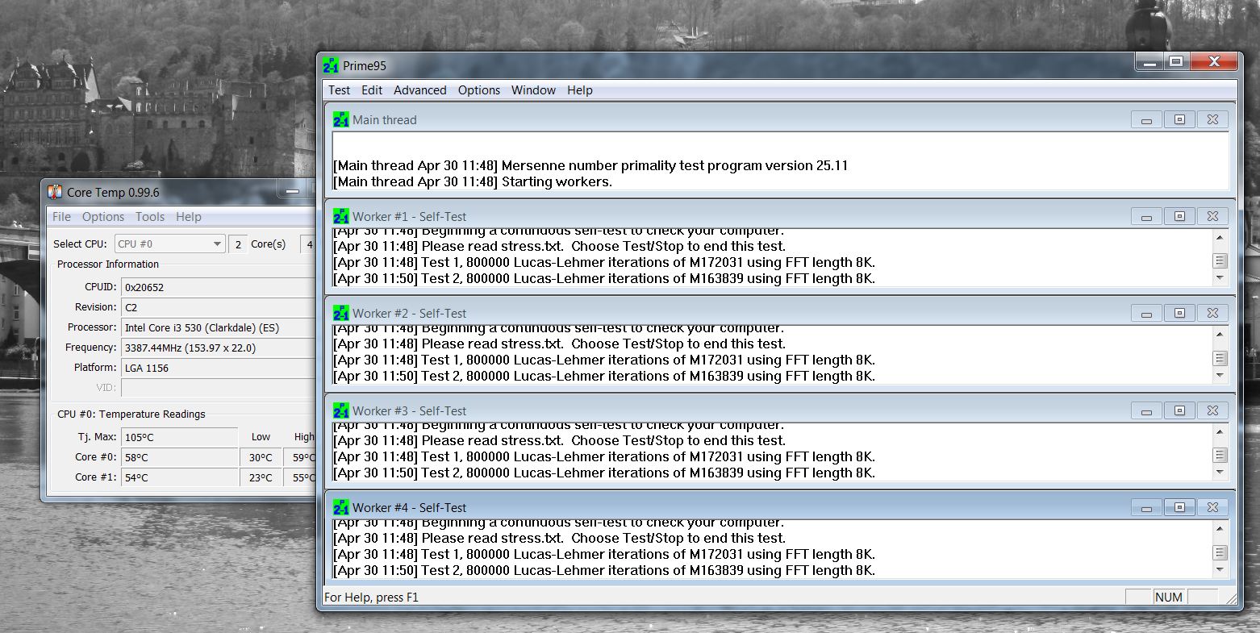Click Worker #2 scrollbar down arrow
Image resolution: width=1260 pixels, height=633 pixels.
(1220, 375)
